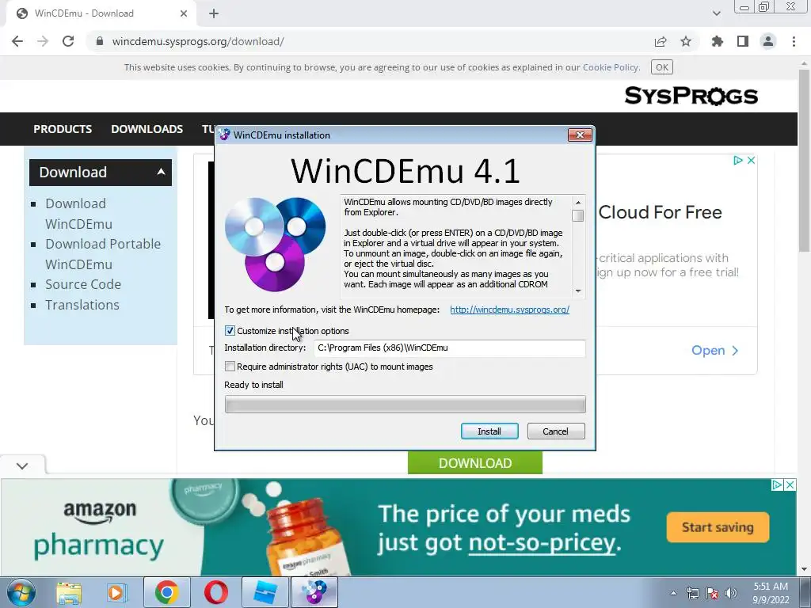Open the PRODUCTS menu
The image size is (811, 608).
click(x=63, y=129)
